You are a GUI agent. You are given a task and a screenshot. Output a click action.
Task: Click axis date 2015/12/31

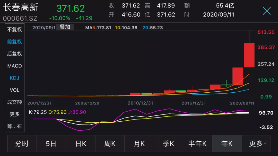point(194,103)
